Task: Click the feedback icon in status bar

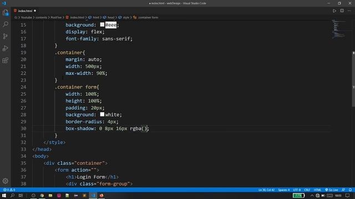Action: tap(343, 190)
